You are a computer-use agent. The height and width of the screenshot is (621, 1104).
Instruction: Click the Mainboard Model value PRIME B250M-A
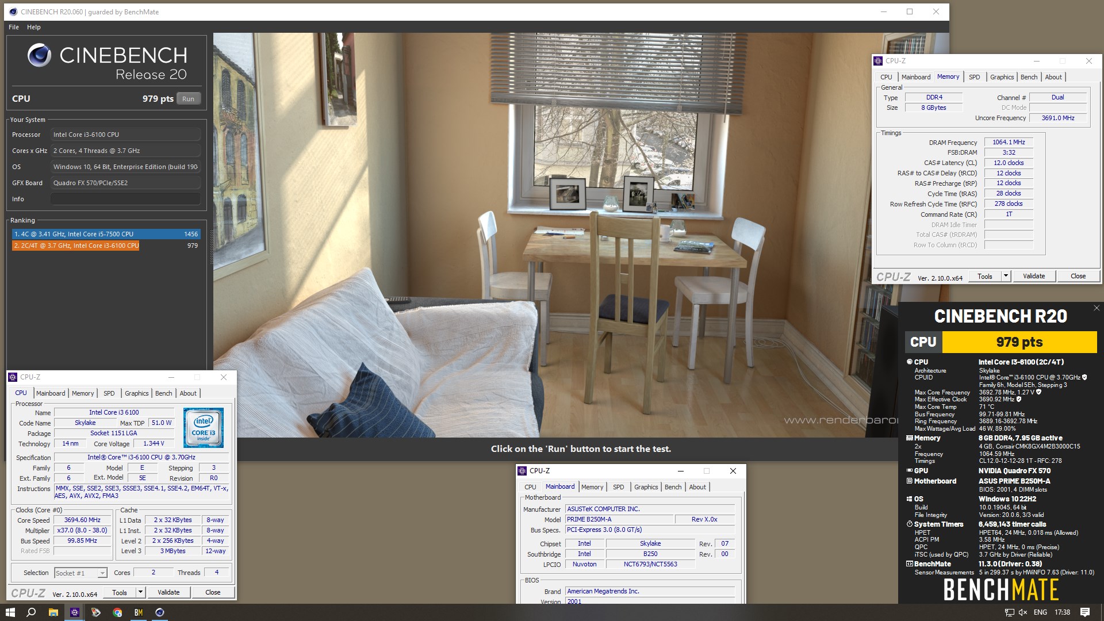click(619, 519)
